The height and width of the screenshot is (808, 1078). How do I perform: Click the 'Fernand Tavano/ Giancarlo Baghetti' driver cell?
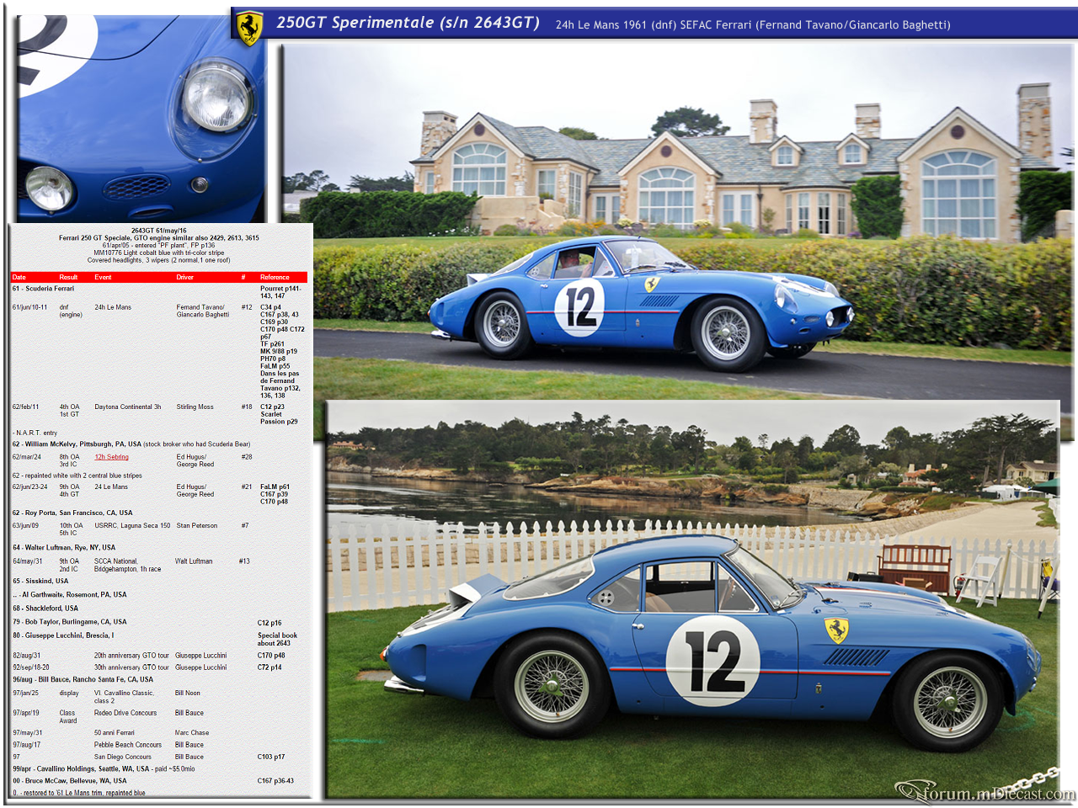203,311
